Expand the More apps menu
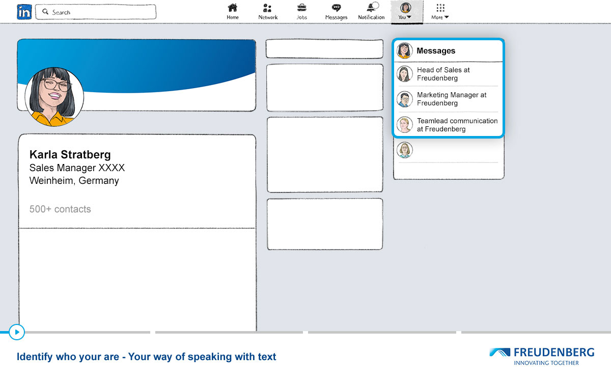 (x=440, y=11)
